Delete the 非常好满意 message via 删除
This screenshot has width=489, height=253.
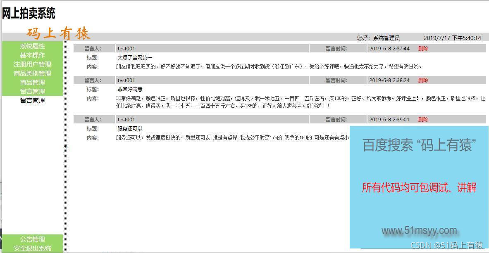point(423,80)
